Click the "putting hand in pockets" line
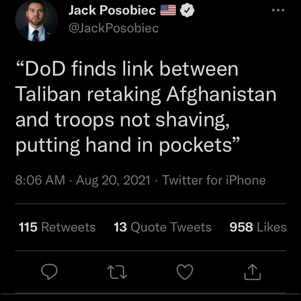 click(x=127, y=145)
